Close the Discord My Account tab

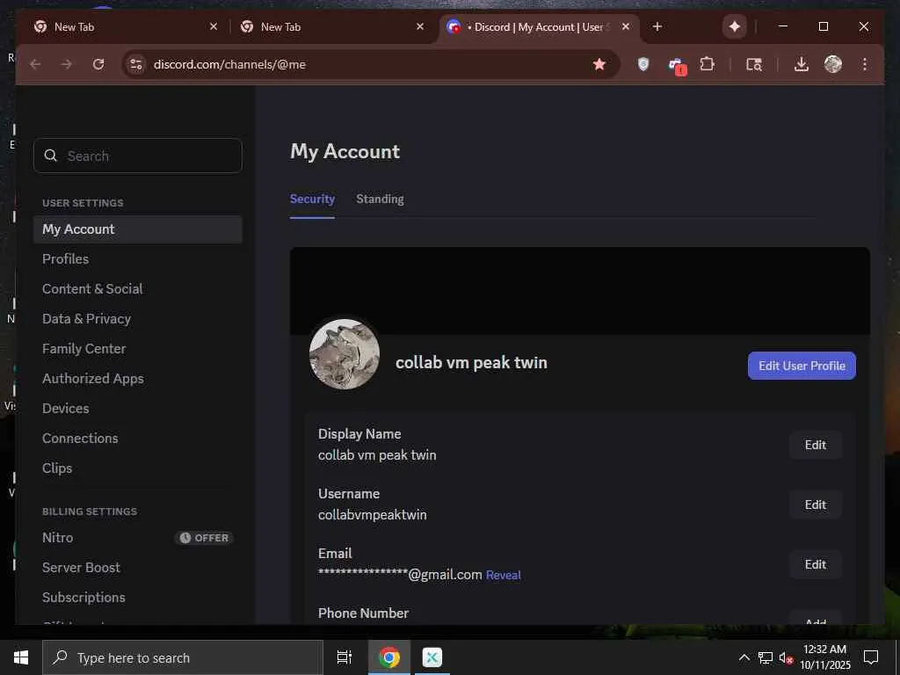pyautogui.click(x=626, y=26)
